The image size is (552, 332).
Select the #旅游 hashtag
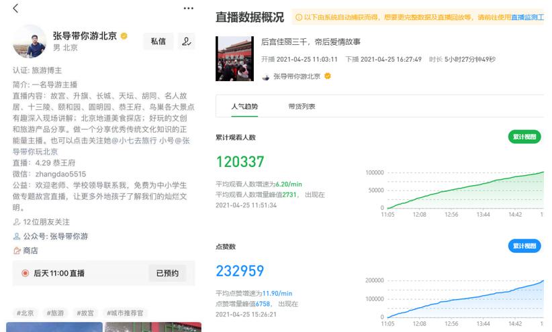tap(55, 313)
